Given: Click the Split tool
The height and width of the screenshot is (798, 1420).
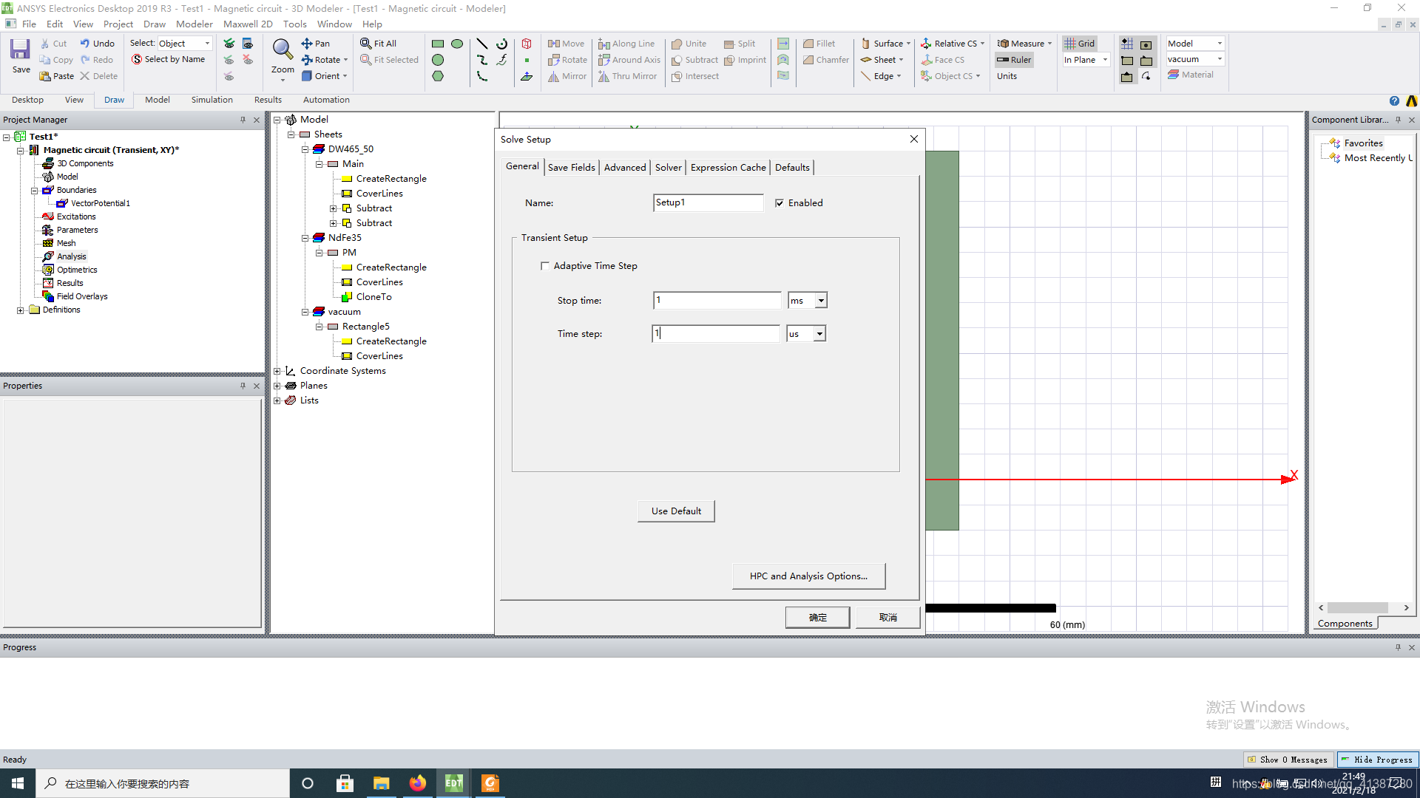Looking at the screenshot, I should point(740,44).
